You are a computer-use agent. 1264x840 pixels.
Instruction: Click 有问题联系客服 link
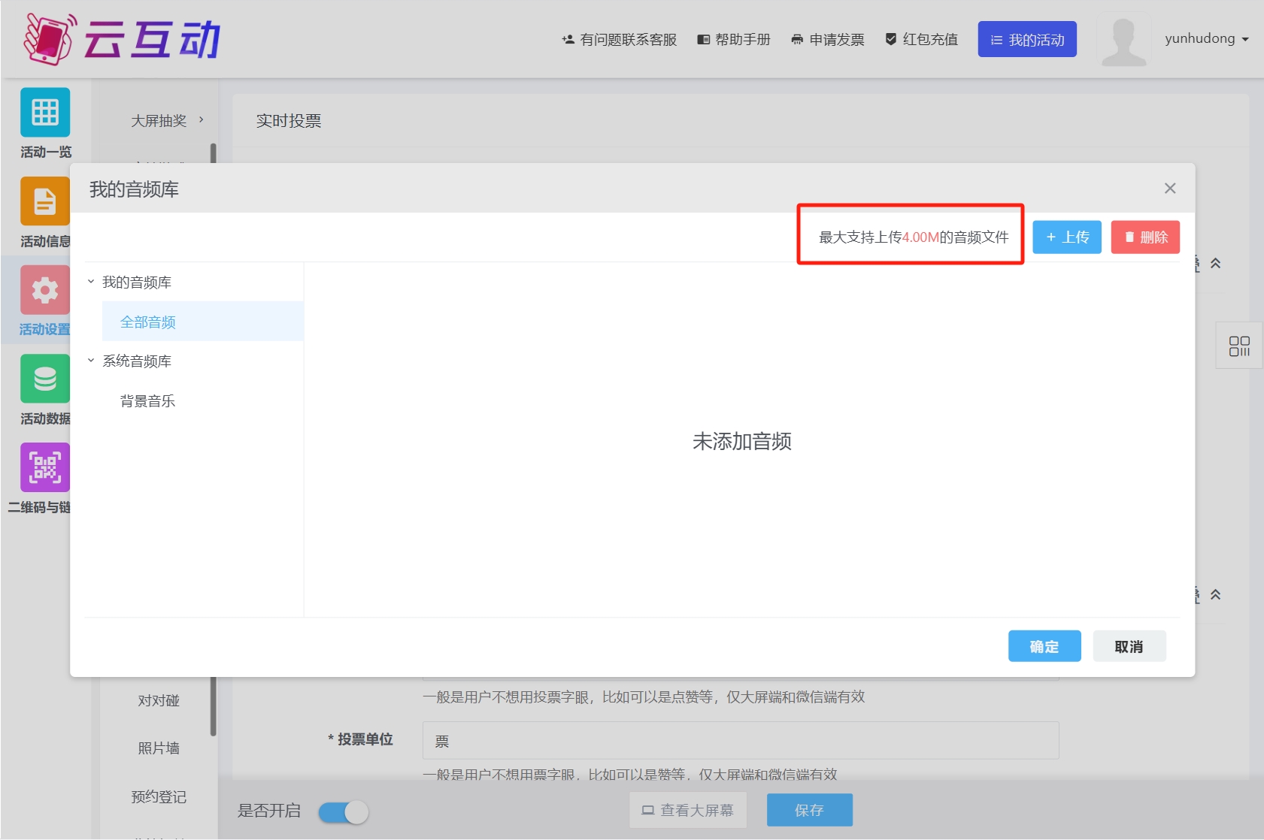pyautogui.click(x=619, y=39)
